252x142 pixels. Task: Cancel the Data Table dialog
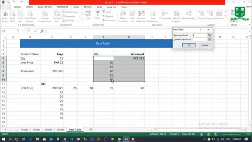(204, 45)
